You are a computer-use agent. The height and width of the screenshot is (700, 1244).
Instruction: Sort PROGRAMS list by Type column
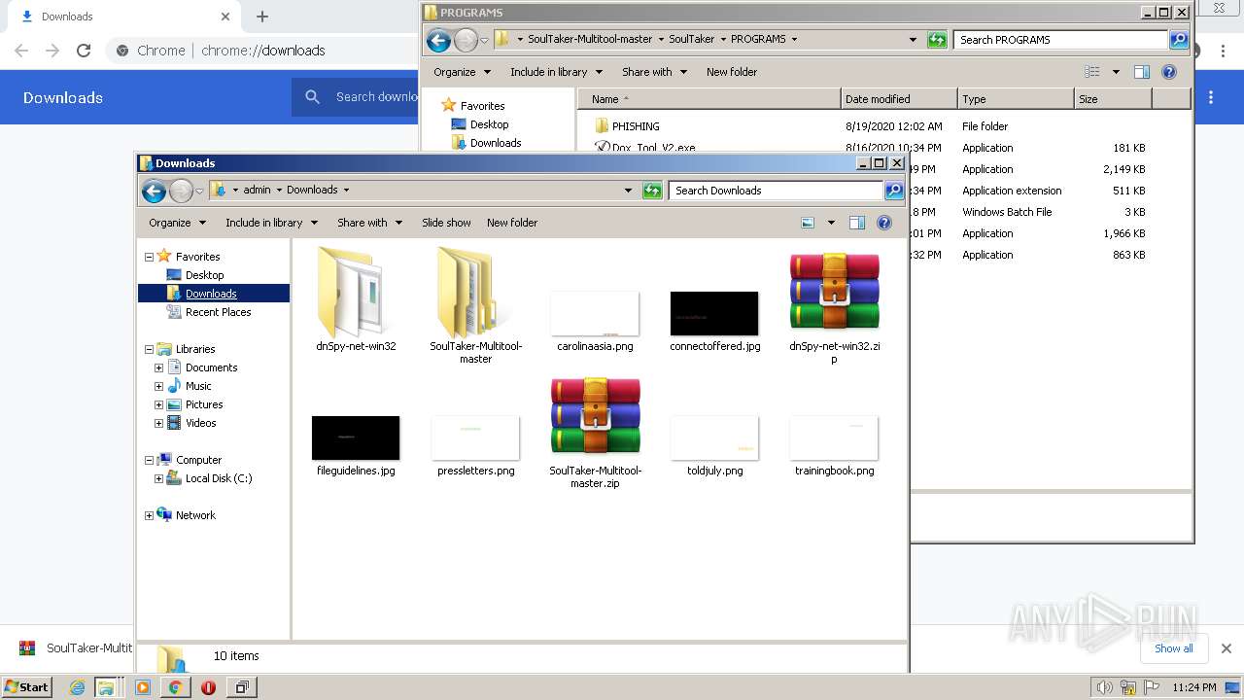tap(1016, 99)
